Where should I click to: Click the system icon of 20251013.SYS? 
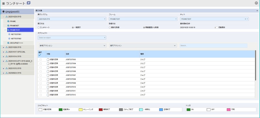6,68
